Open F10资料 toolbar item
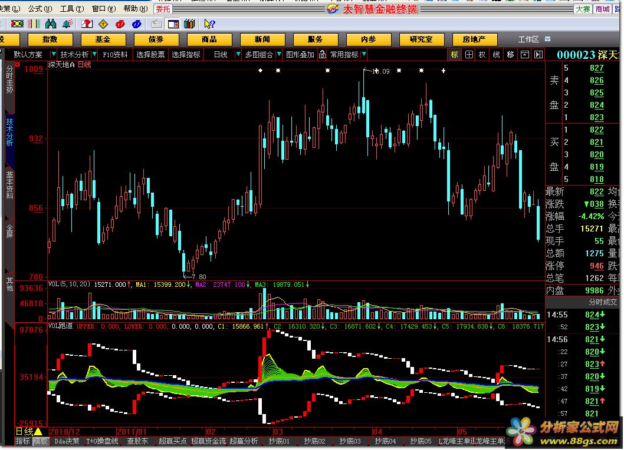The height and width of the screenshot is (450, 624). 115,54
